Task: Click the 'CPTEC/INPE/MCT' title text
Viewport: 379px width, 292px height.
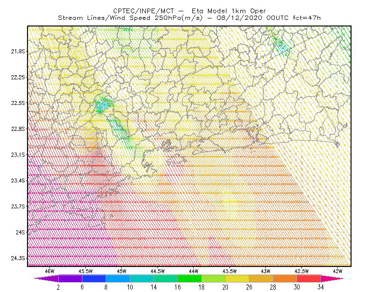Action: 144,11
